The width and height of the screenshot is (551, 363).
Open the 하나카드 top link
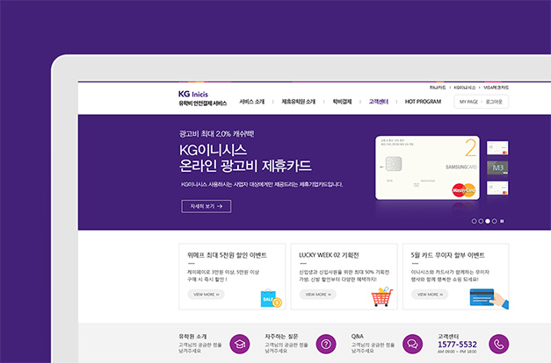click(438, 88)
